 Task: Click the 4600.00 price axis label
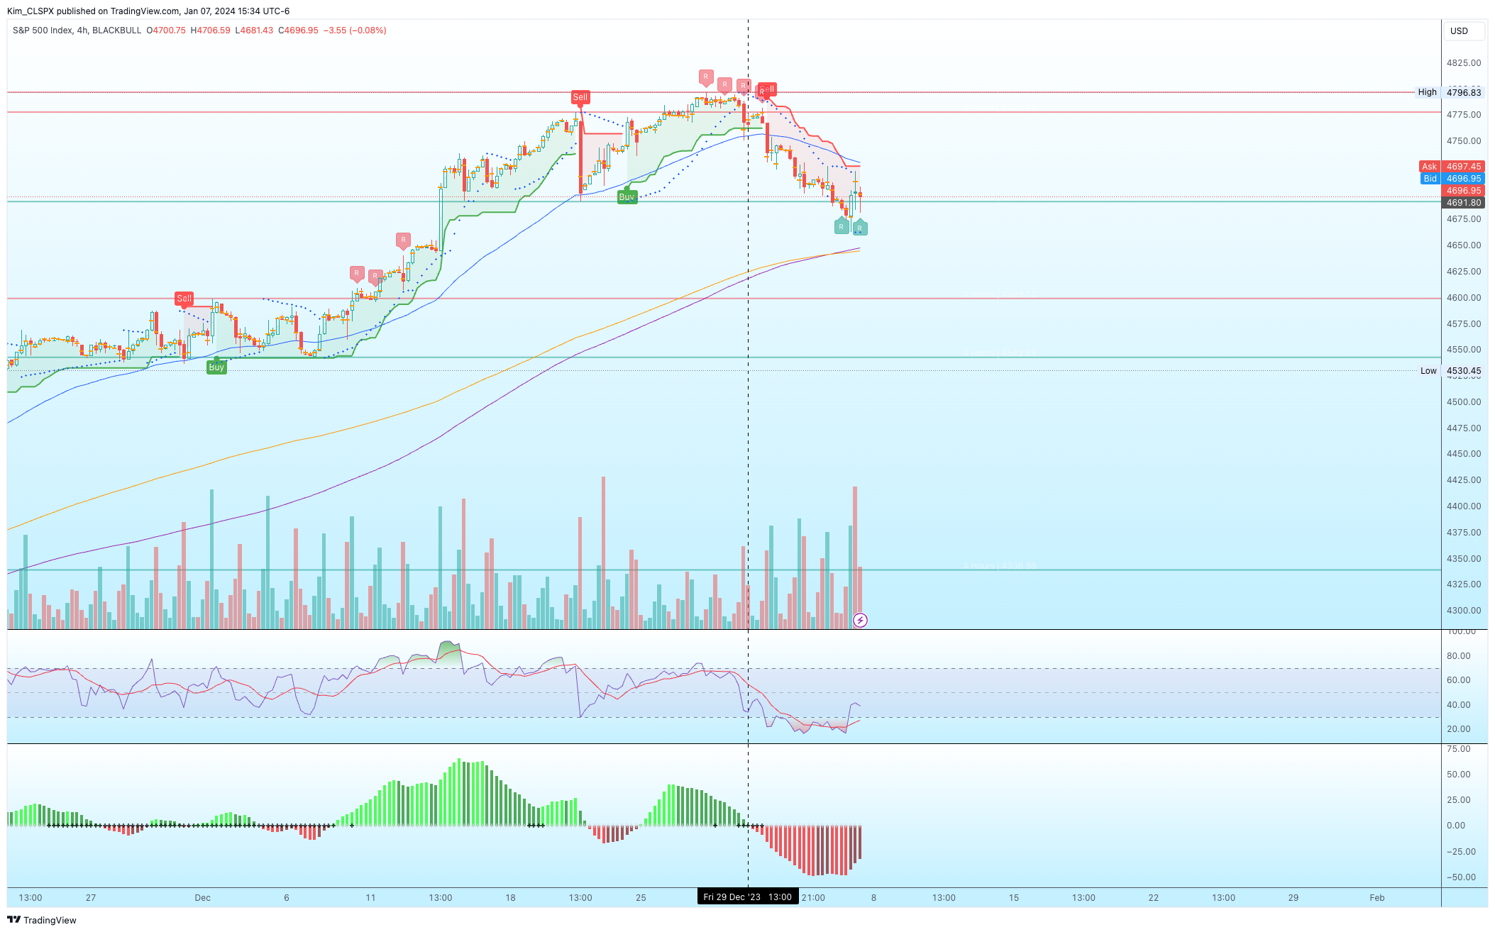1464,298
